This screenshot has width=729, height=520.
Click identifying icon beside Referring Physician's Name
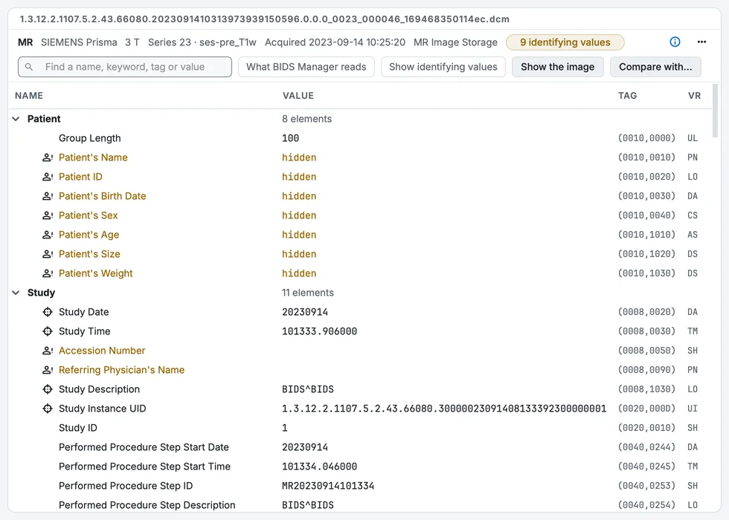[x=48, y=370]
